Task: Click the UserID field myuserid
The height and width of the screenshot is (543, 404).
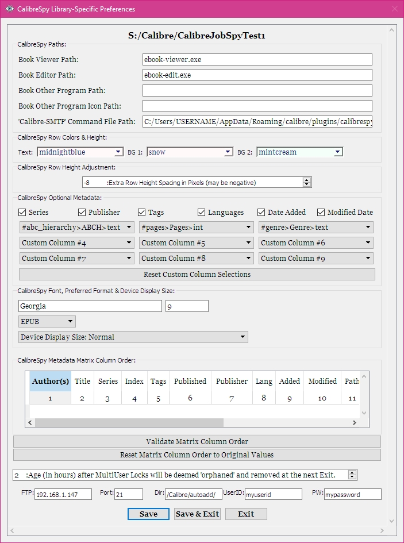Action: 274,495
